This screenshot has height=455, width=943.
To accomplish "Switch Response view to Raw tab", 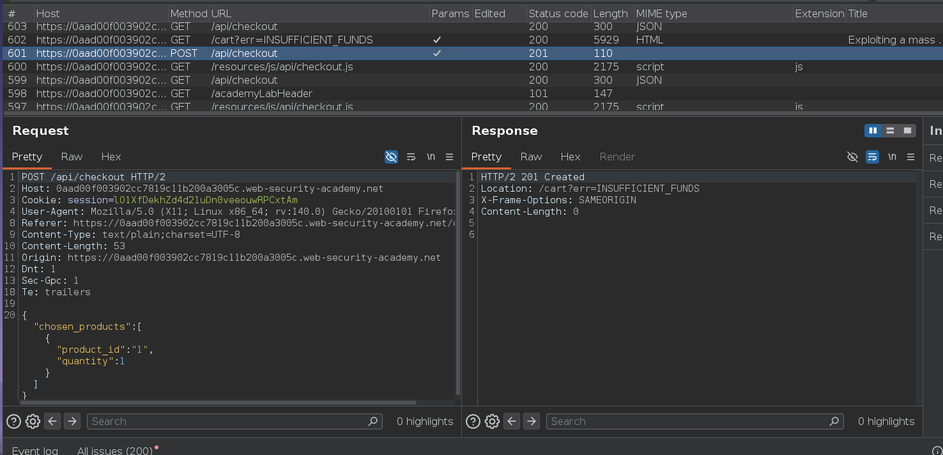I will tap(531, 157).
